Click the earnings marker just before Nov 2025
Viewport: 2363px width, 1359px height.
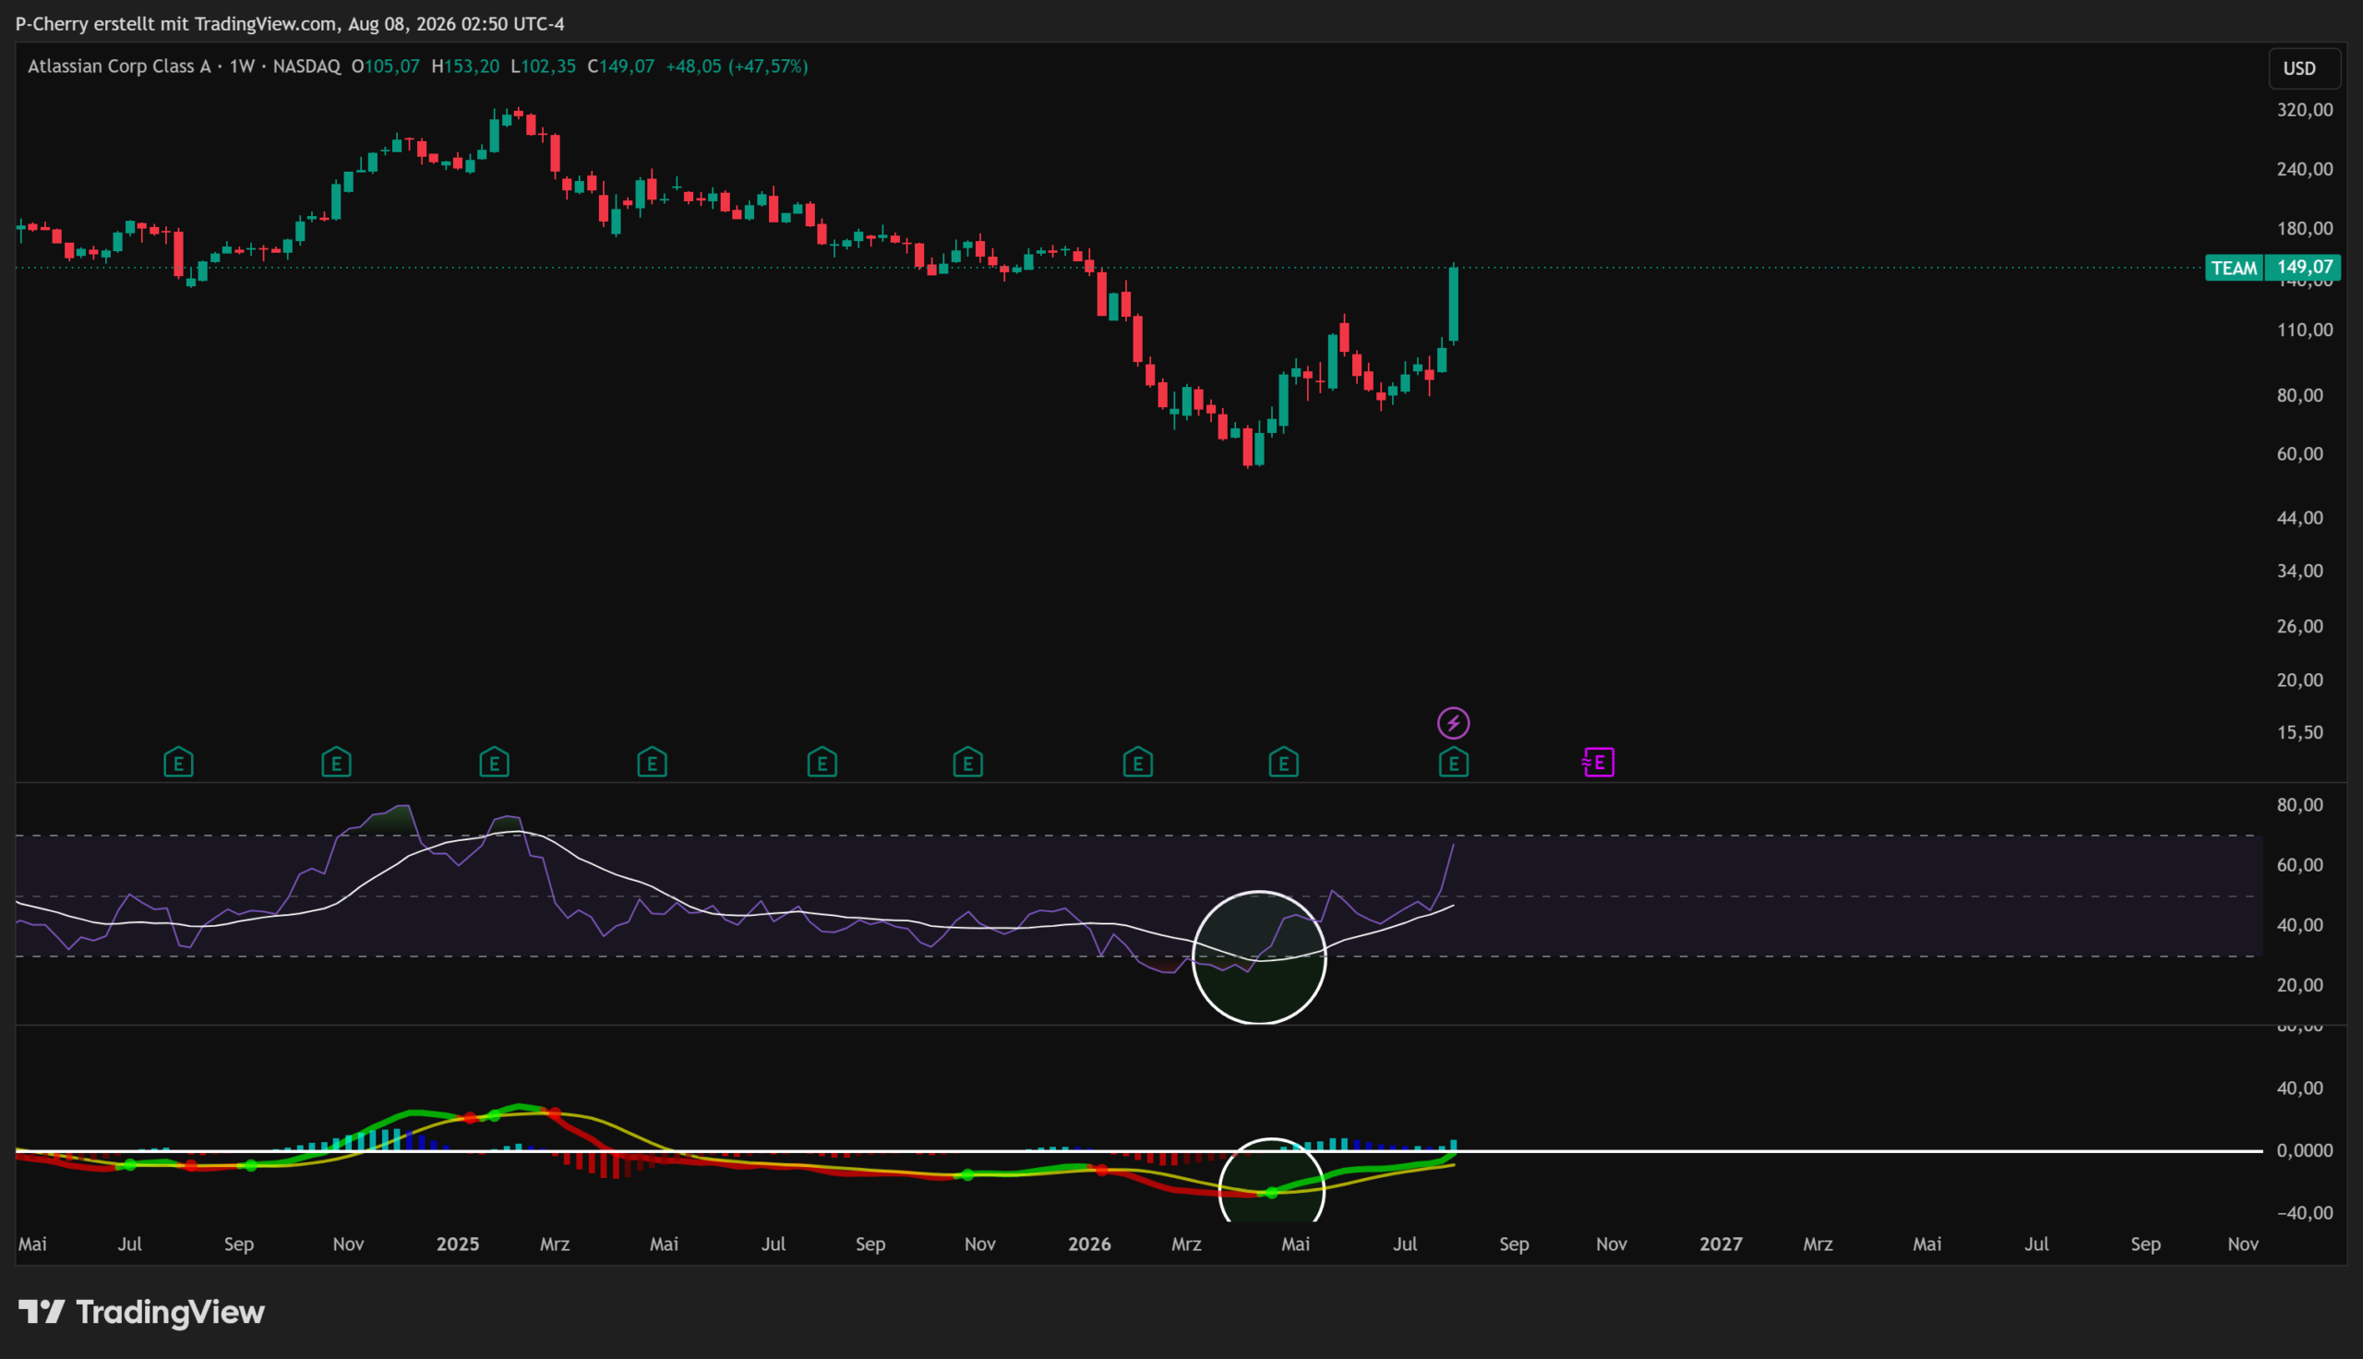point(968,763)
